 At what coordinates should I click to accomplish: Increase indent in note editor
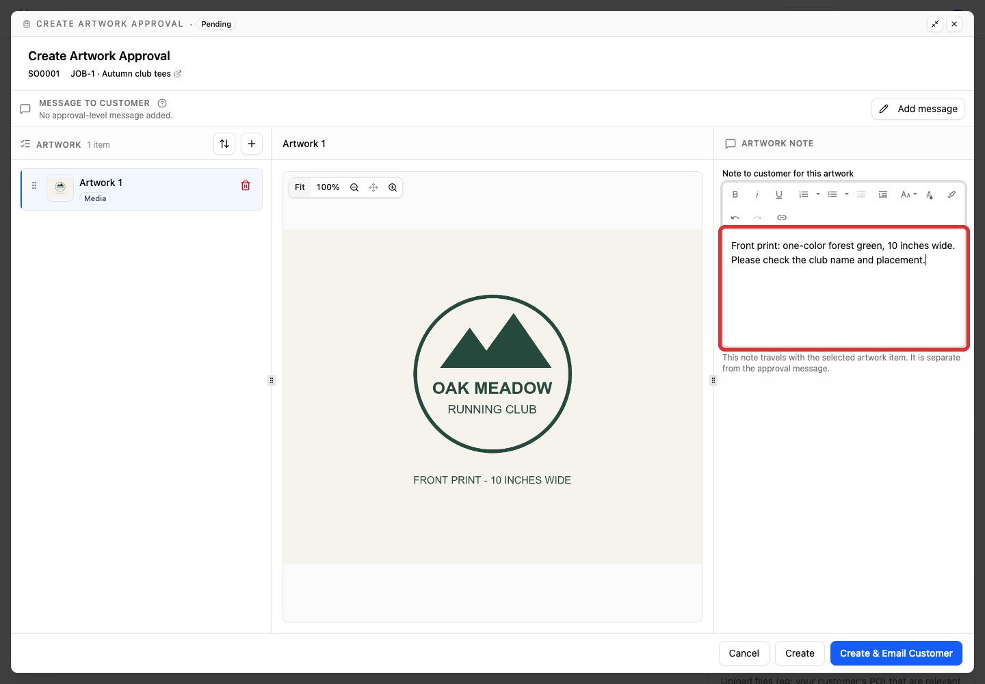(883, 194)
